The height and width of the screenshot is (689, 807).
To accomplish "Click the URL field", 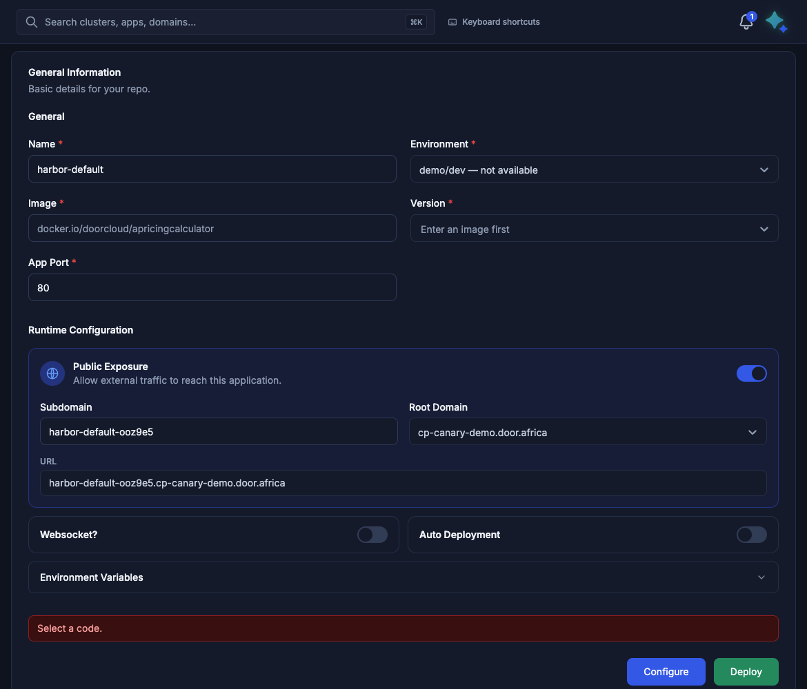I will 403,483.
